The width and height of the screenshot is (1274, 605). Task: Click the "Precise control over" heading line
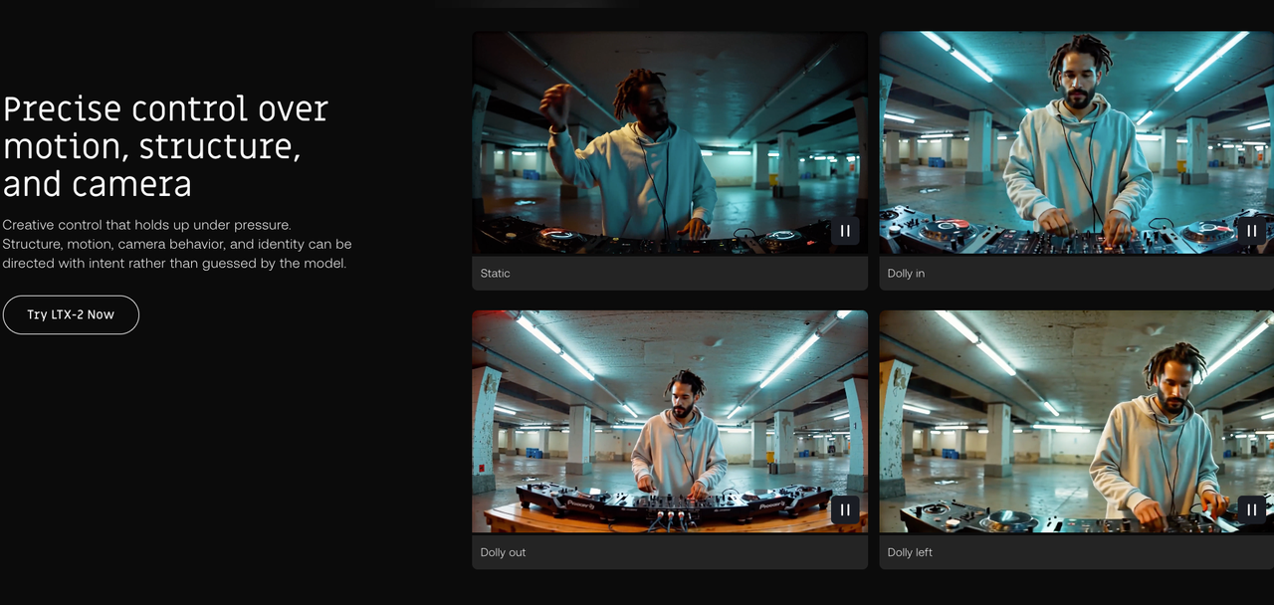(165, 108)
